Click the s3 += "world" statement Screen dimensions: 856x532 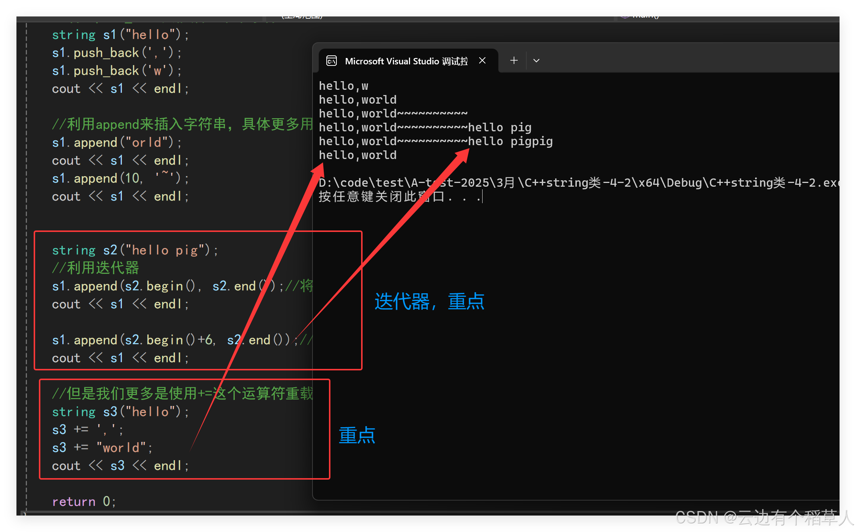click(102, 447)
